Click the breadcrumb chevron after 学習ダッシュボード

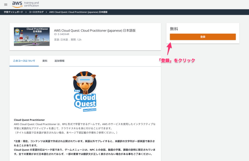26,12
